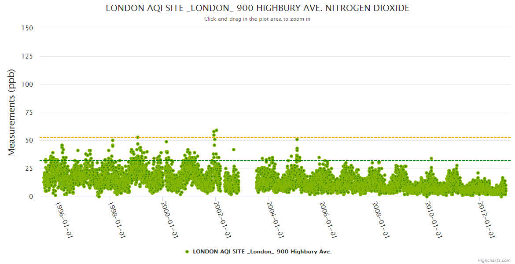Click the green legend marker icon

point(187,252)
